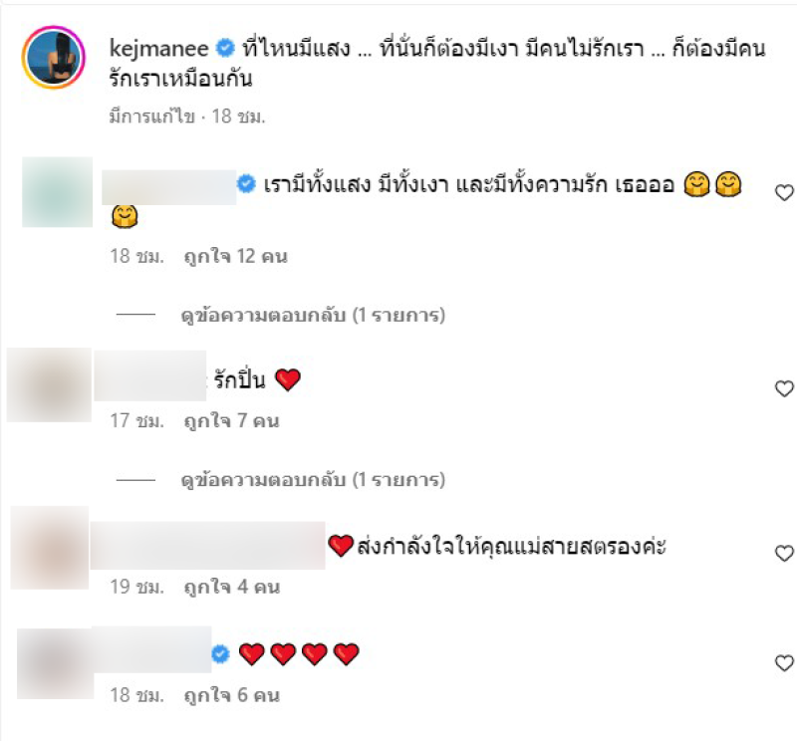The width and height of the screenshot is (797, 741).
Task: Like the comment with hugging face emojis
Action: (784, 192)
